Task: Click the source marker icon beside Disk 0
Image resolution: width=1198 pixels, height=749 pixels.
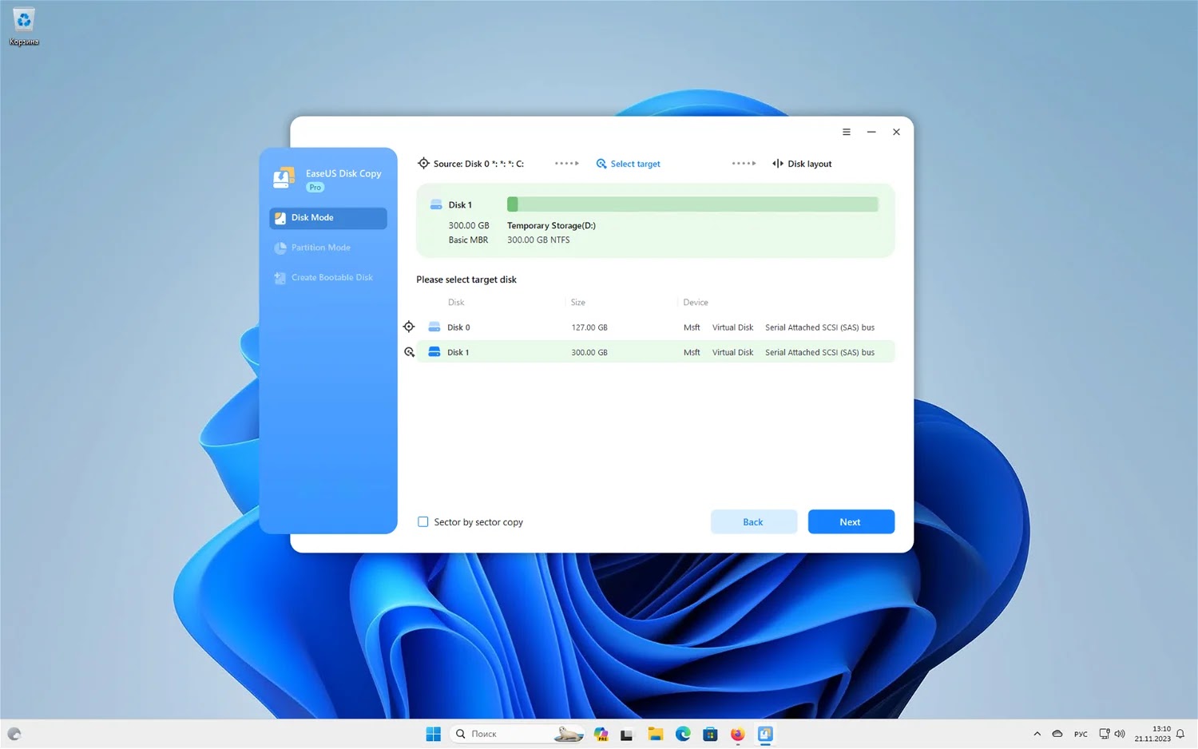Action: click(x=409, y=327)
